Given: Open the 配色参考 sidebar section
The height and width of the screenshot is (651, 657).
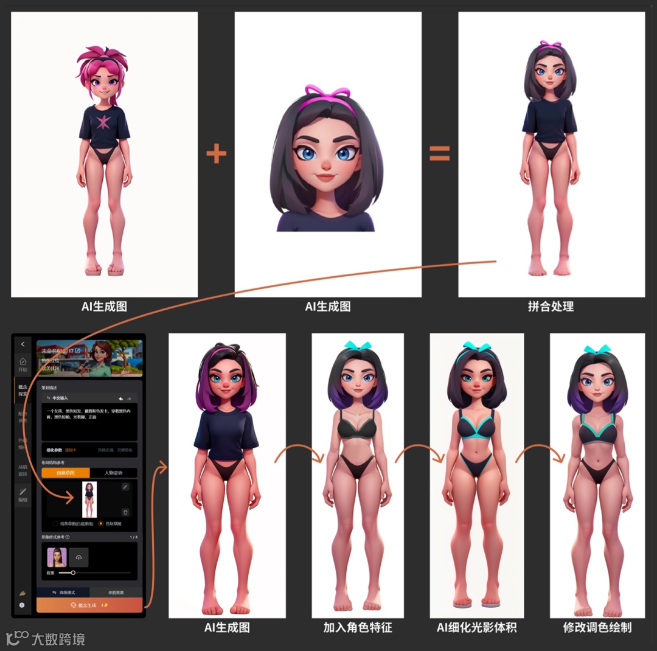Looking at the screenshot, I should coord(23,417).
